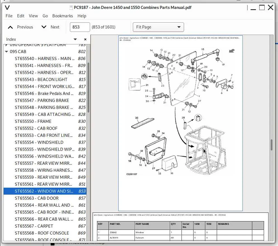
Task: Click the Next page down-arrow icon
Action: tap(44, 27)
